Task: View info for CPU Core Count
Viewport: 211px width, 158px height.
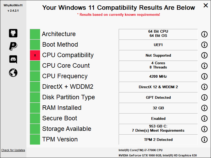Action: [x=204, y=66]
